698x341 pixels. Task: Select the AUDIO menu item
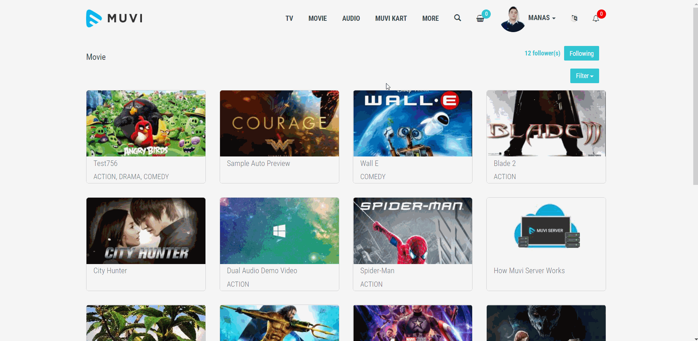tap(351, 18)
